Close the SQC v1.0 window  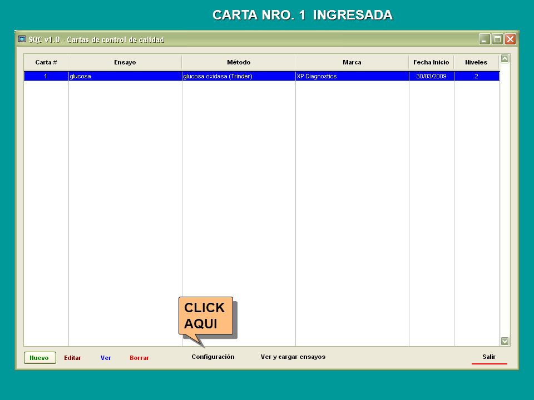click(x=510, y=39)
